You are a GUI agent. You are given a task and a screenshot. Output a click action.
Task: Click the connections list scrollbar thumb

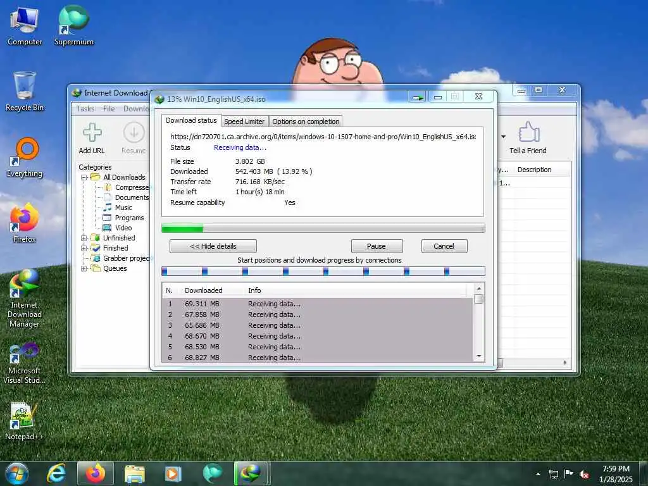[478, 299]
